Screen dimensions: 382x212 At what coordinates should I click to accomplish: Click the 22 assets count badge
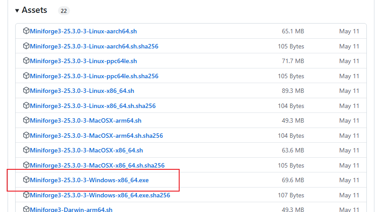(64, 11)
